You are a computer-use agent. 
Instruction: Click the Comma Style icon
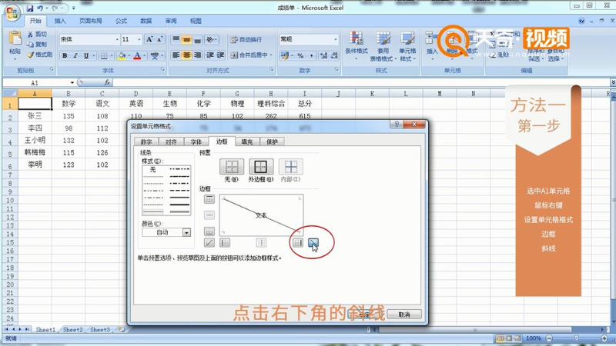click(x=311, y=55)
